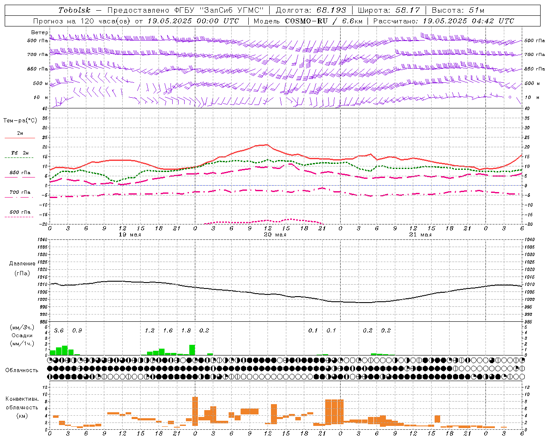Click the 'Облачность' cloudiness label
This screenshot has height=437, width=547.
(22, 370)
